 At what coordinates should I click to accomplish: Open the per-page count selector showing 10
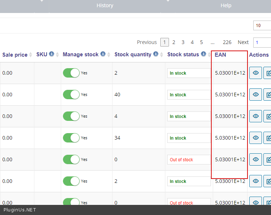coord(262,26)
